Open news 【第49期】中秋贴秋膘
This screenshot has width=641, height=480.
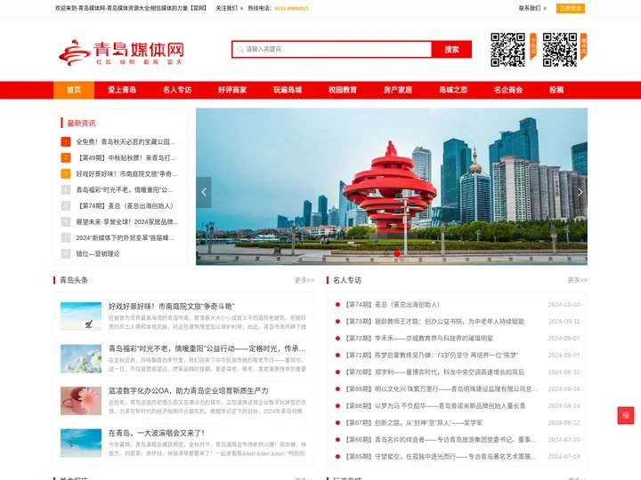(x=126, y=157)
